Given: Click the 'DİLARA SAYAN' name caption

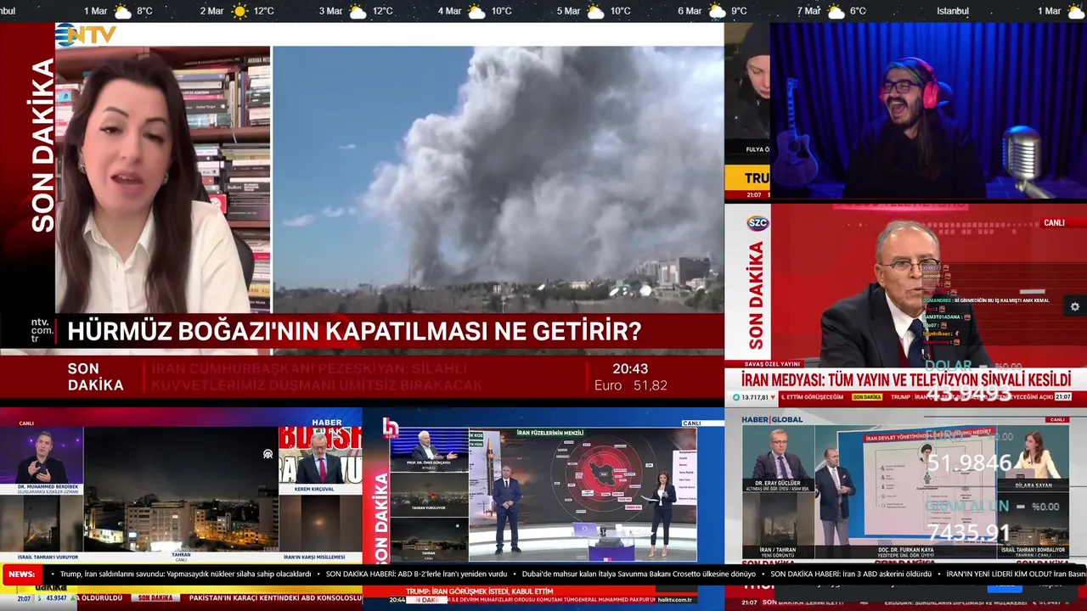Looking at the screenshot, I should (x=1033, y=484).
